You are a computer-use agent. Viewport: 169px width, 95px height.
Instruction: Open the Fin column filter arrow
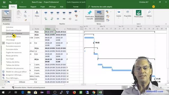point(65,29)
